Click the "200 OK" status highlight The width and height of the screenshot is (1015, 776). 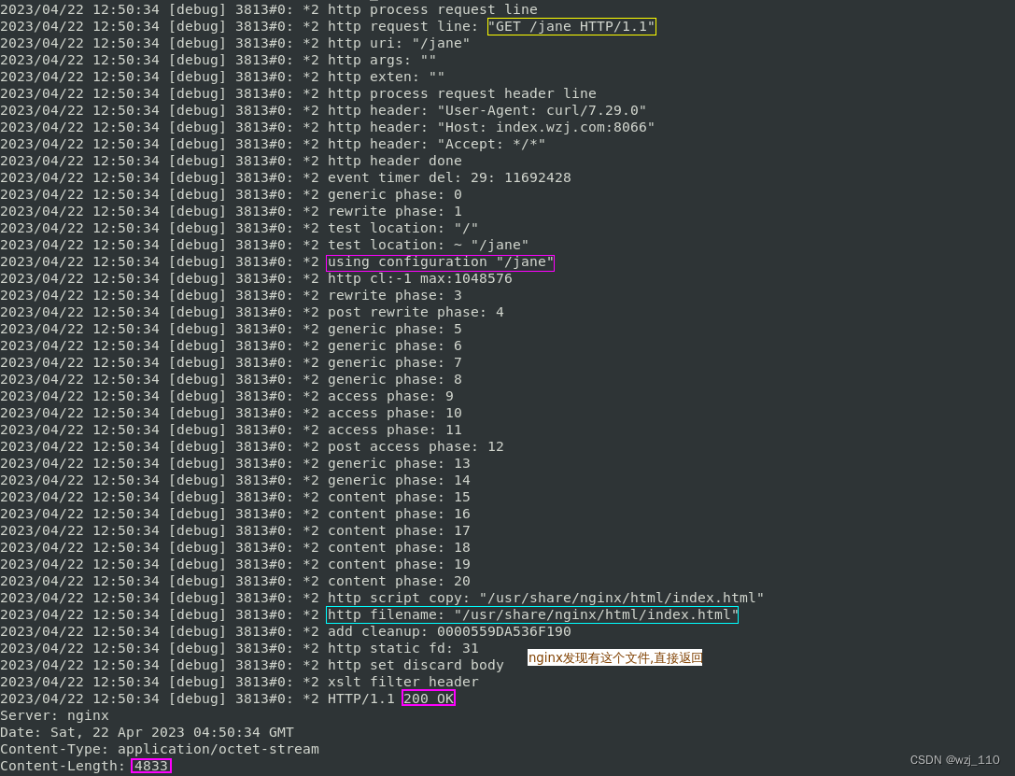(428, 698)
